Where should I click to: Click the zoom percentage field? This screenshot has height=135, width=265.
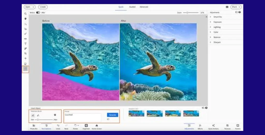click(203, 13)
